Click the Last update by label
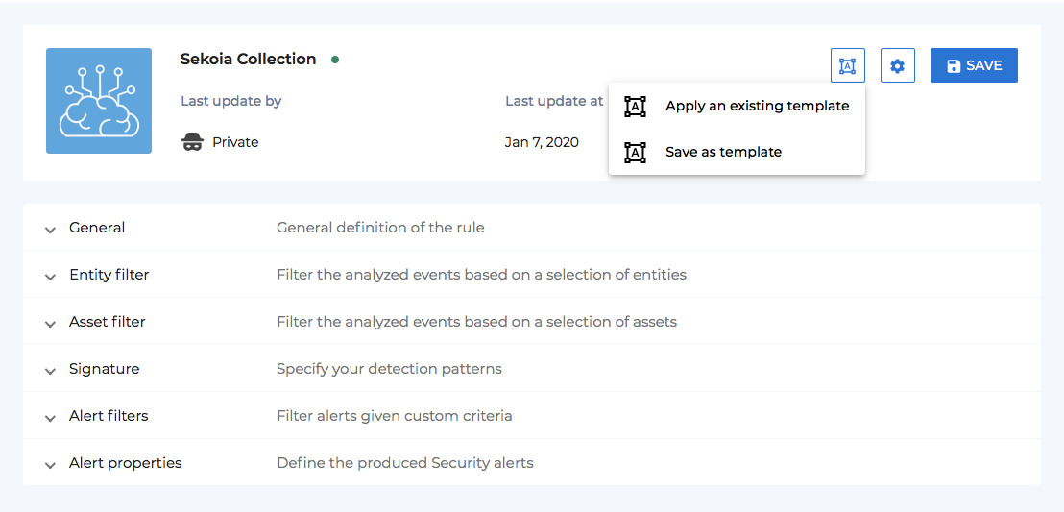The height and width of the screenshot is (512, 1064). (231, 101)
